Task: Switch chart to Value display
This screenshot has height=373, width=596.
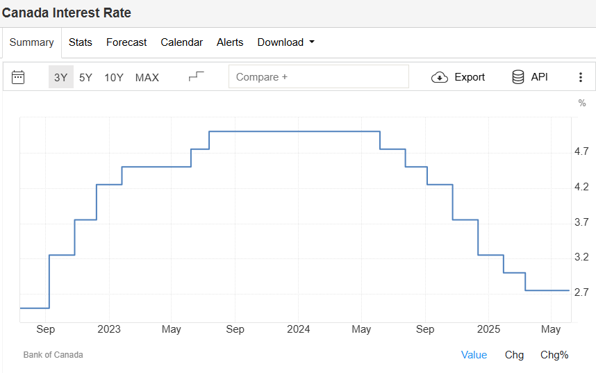Action: [474, 355]
